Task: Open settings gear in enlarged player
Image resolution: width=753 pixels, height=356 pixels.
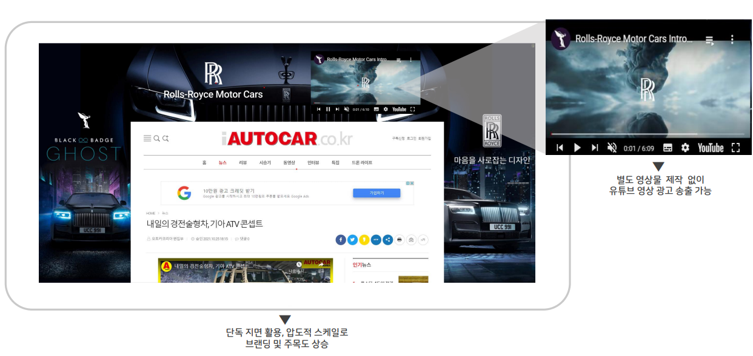Action: pos(685,148)
